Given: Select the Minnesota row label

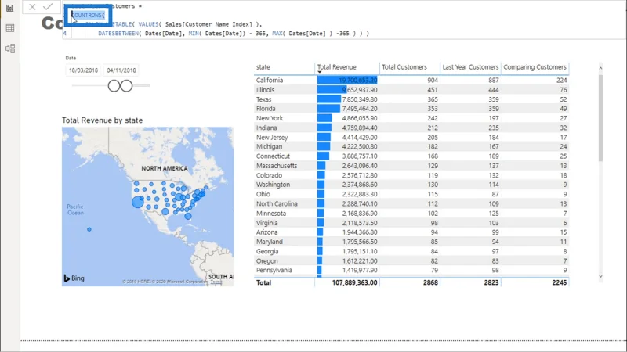Looking at the screenshot, I should click(271, 213).
